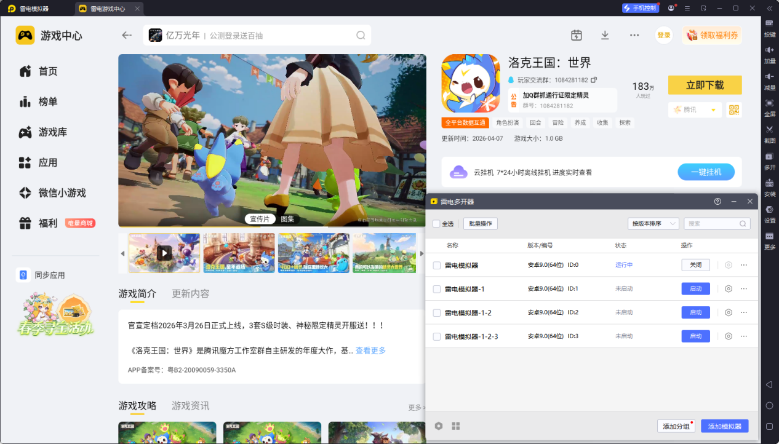Select the 角色扮演 genre tag
The image size is (779, 444).
click(x=508, y=122)
